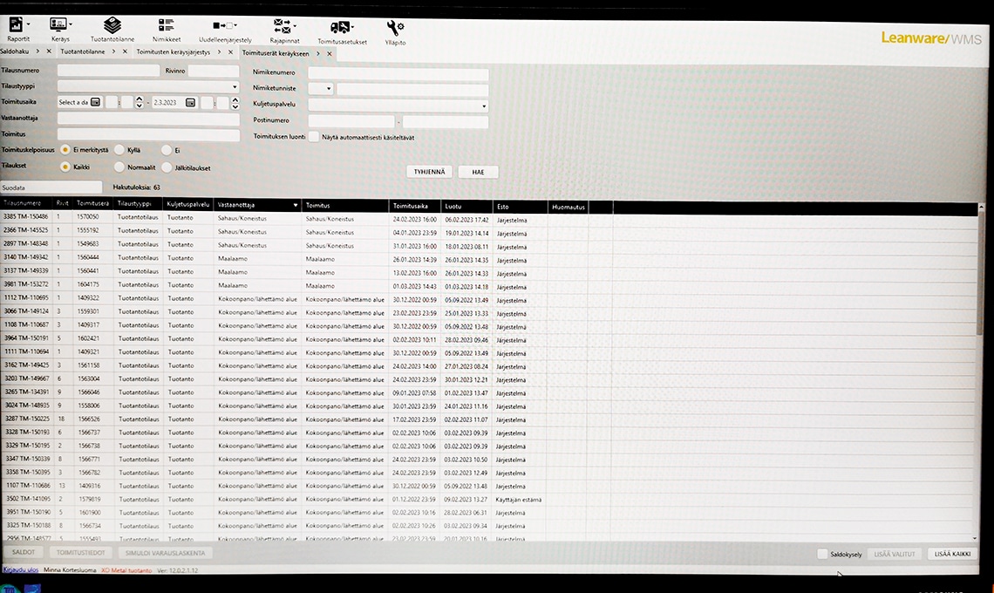
Task: Switch to Toimitusten keräysjärjestys tab
Action: coord(173,52)
